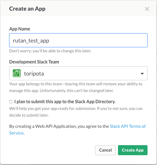Click the App Name field label
The image size is (157, 165).
[x=20, y=29]
